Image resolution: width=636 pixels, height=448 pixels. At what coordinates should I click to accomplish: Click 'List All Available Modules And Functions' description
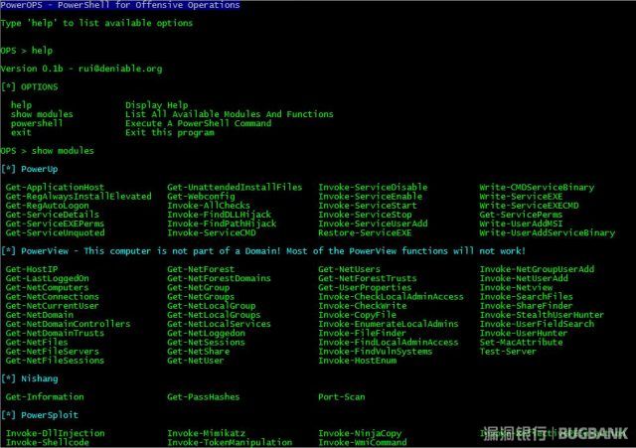click(230, 114)
